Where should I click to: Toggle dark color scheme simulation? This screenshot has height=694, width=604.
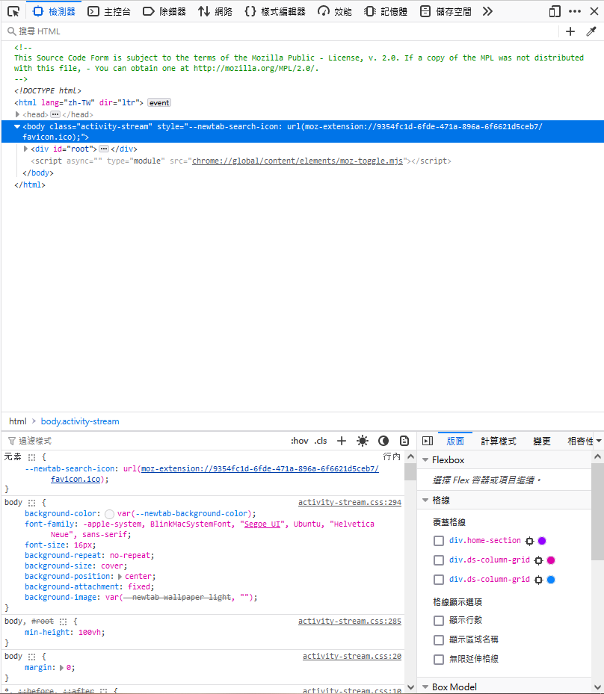click(x=383, y=441)
